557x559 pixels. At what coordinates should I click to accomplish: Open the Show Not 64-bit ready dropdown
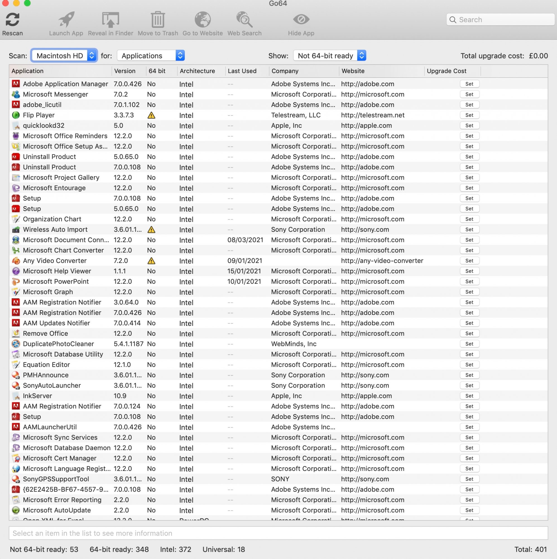[x=330, y=56]
